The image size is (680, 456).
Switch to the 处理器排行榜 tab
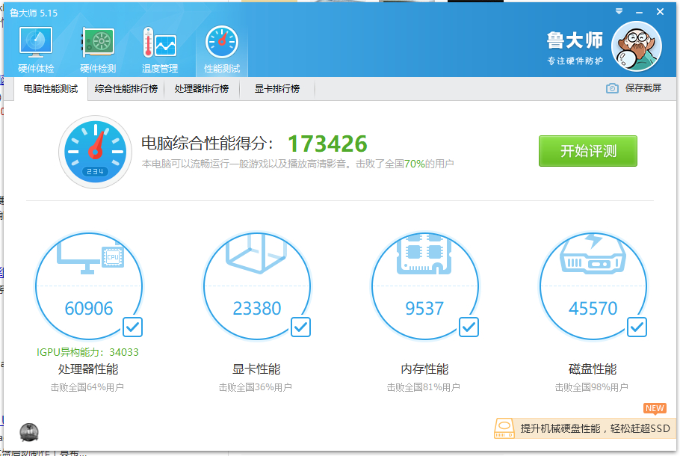click(x=202, y=89)
